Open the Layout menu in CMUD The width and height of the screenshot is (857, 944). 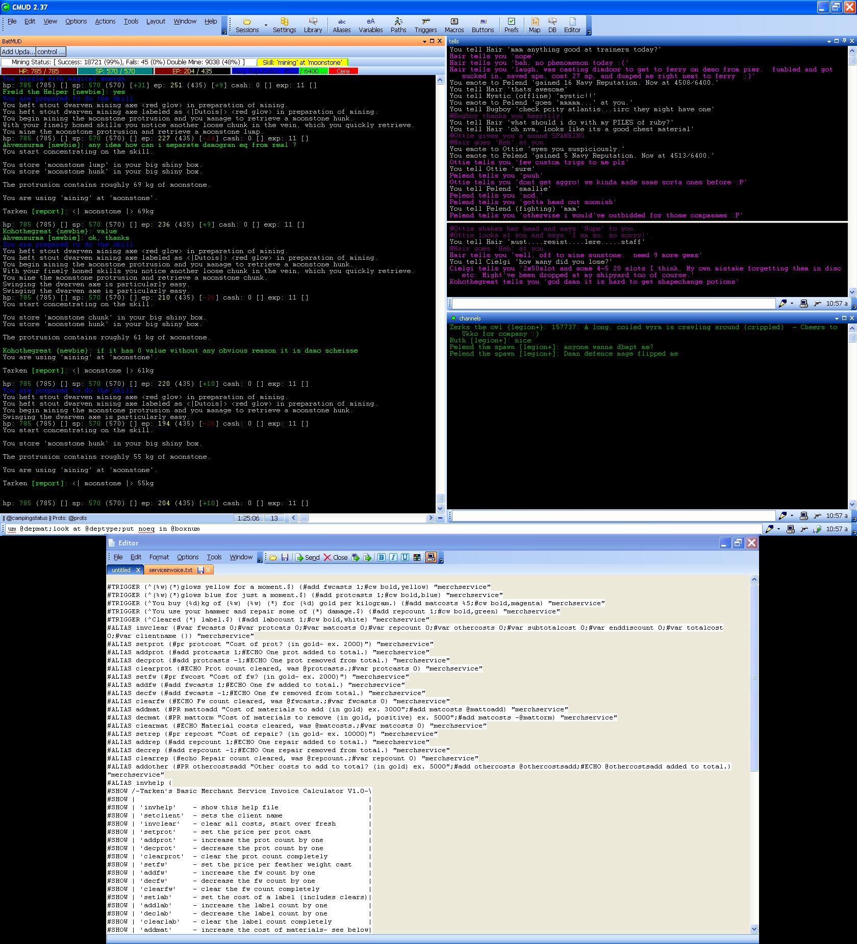[x=156, y=21]
